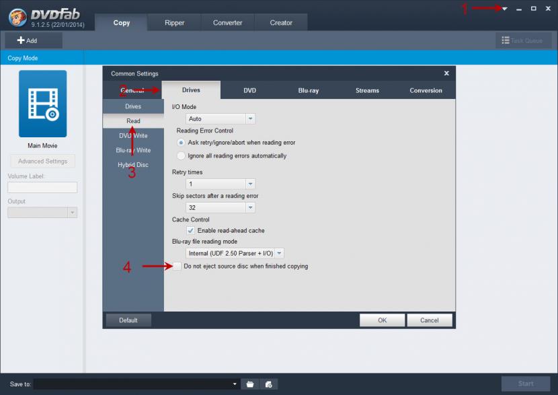The image size is (558, 395).
Task: Click the Default button
Action: [128, 320]
